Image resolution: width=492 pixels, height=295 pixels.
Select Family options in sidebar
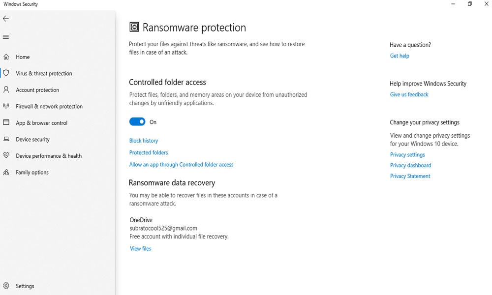pos(32,173)
